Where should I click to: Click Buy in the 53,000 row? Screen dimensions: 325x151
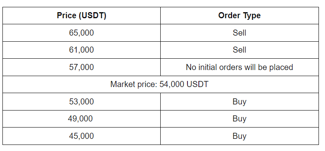click(x=239, y=102)
